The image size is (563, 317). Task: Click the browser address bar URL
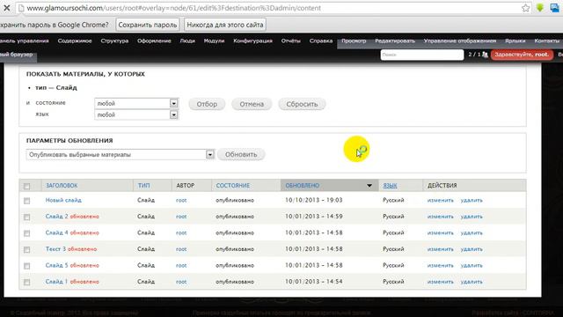[x=174, y=8]
